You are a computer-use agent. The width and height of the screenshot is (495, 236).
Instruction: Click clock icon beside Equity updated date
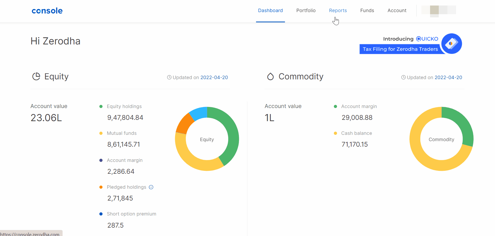point(169,77)
